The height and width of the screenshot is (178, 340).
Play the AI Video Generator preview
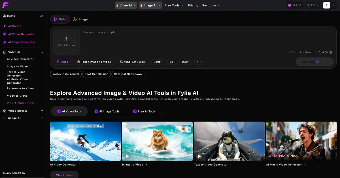pos(56,156)
